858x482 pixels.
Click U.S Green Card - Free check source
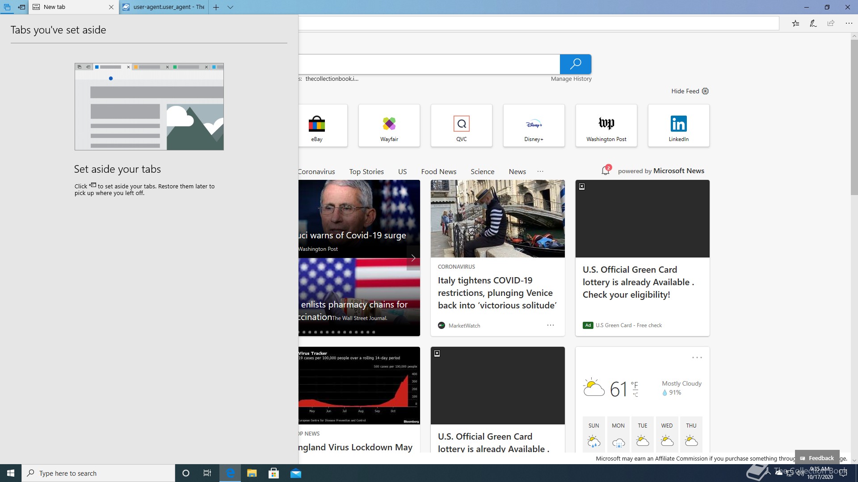click(629, 325)
